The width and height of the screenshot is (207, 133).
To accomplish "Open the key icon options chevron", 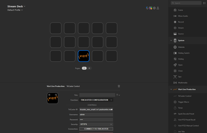I will point(56,95).
